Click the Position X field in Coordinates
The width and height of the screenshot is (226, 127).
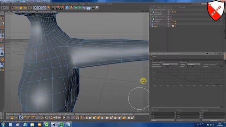click(163, 113)
